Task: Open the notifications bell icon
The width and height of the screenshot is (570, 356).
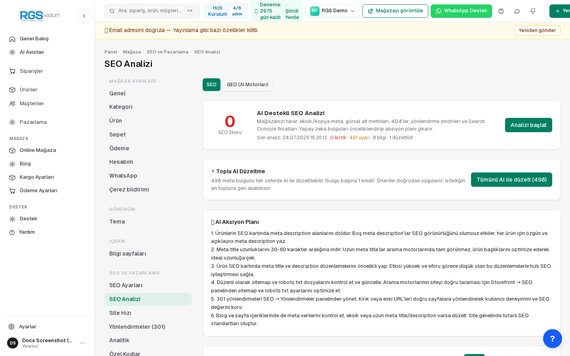Action: 533,11
